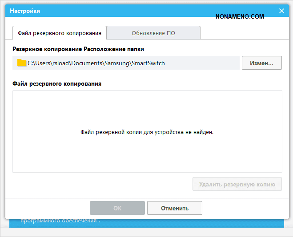
Task: Click the grey status strip below blue banner
Action: pos(147,233)
